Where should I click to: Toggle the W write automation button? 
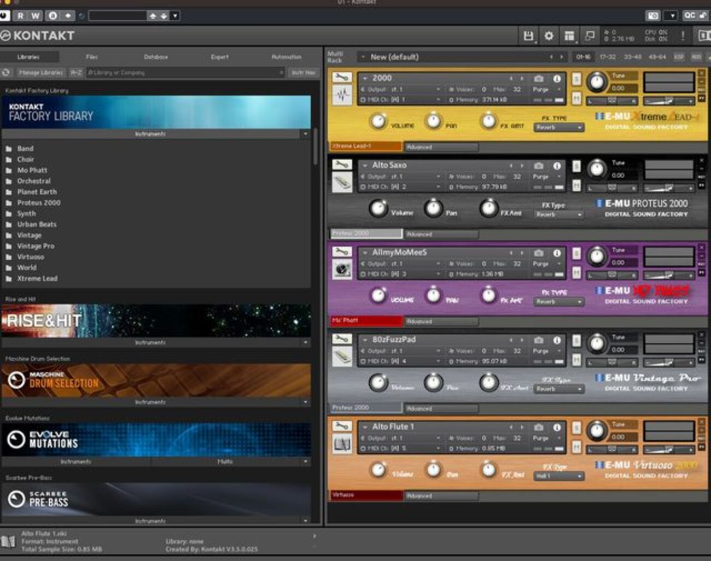tap(36, 15)
